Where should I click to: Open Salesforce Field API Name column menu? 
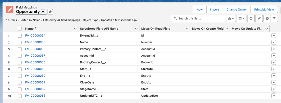(136, 29)
